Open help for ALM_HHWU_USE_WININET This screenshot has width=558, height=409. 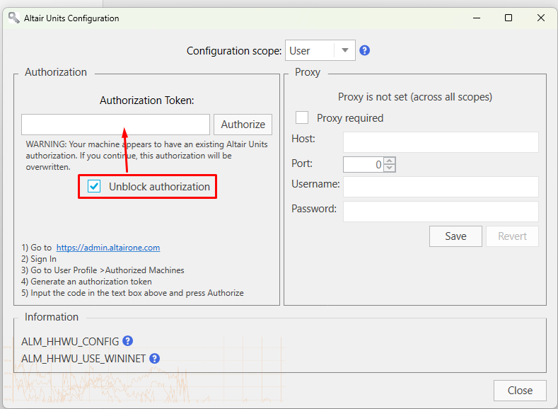(x=154, y=358)
